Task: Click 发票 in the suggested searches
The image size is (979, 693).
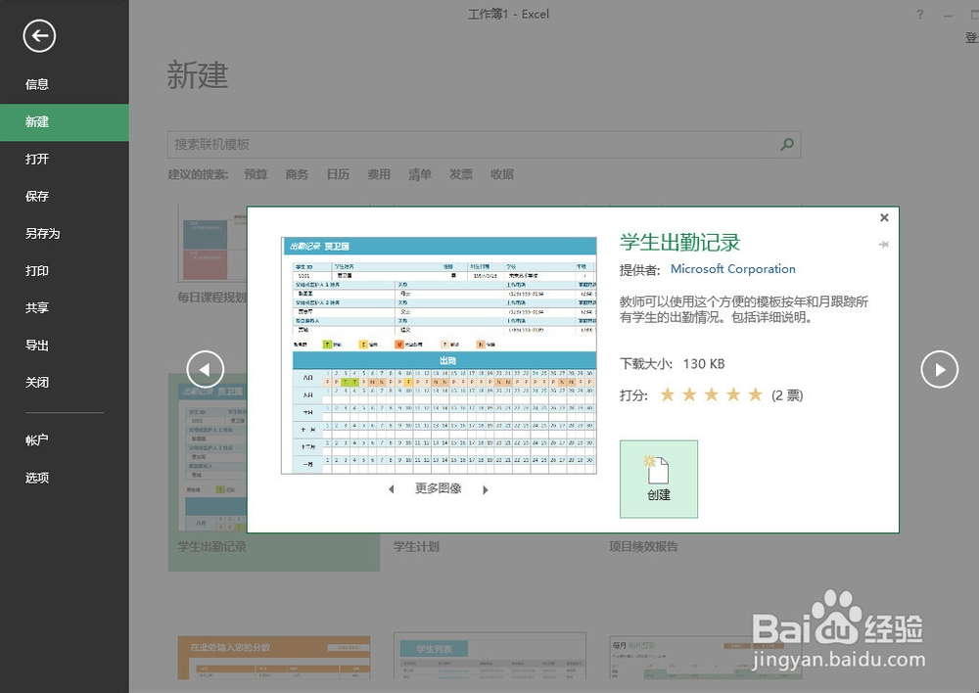Action: tap(460, 173)
